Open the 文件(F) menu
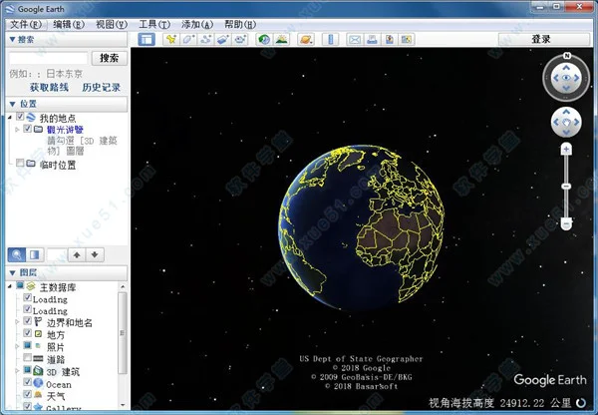This screenshot has height=415, width=598. pyautogui.click(x=26, y=24)
